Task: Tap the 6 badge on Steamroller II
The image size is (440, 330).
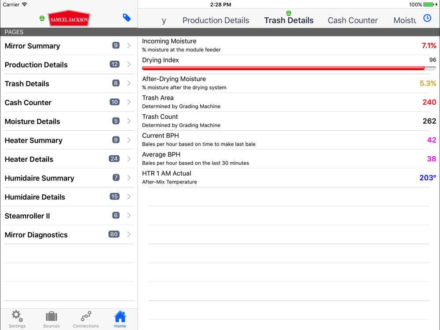Action: pyautogui.click(x=116, y=215)
